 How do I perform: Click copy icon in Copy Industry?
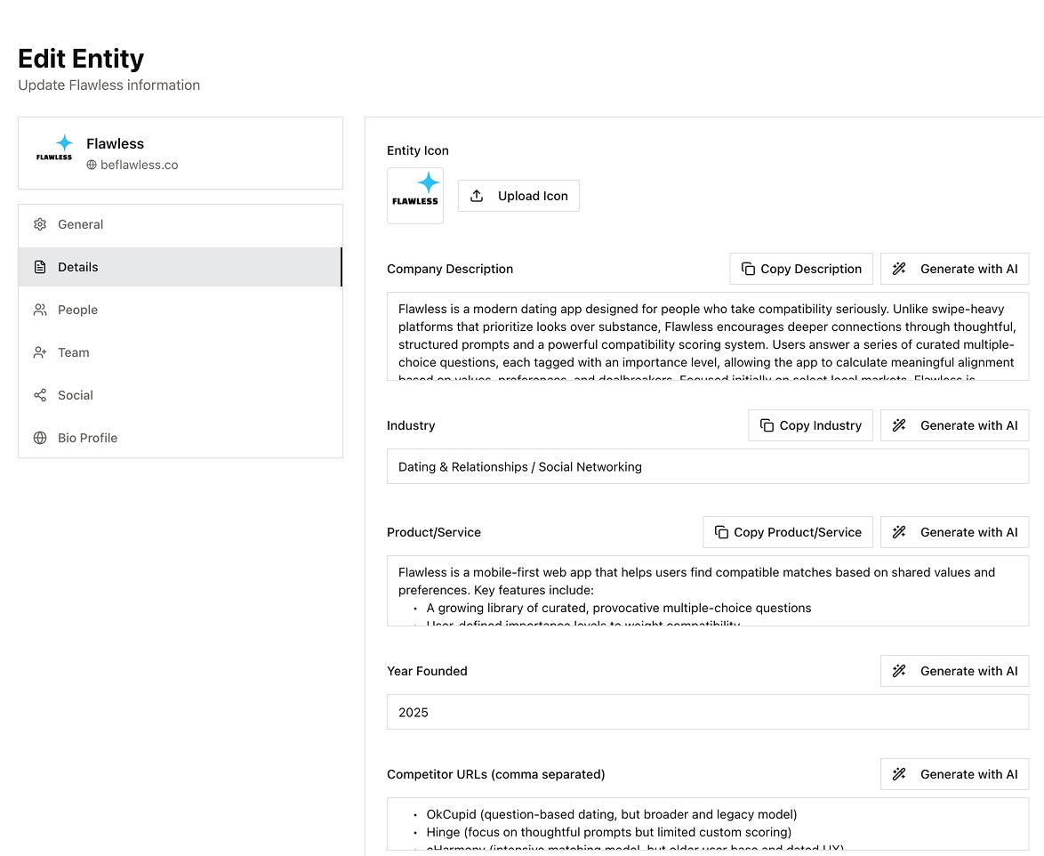767,425
